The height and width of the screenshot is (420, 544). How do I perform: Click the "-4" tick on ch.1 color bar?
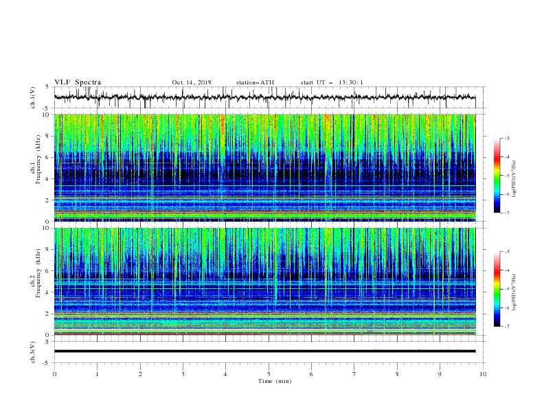click(x=506, y=157)
